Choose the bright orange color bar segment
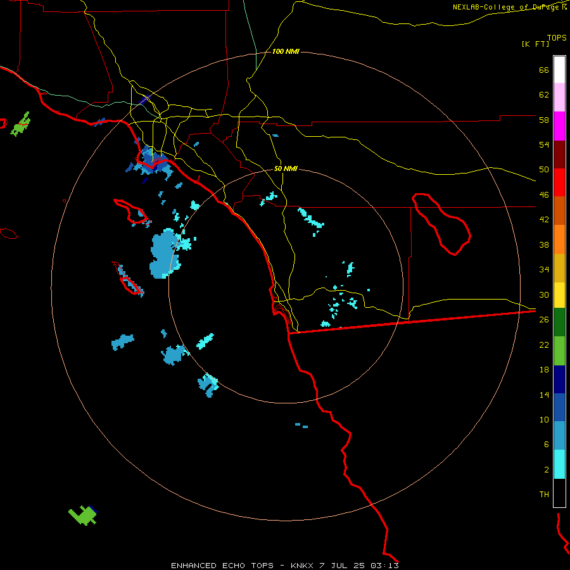This screenshot has height=570, width=570. click(x=559, y=239)
